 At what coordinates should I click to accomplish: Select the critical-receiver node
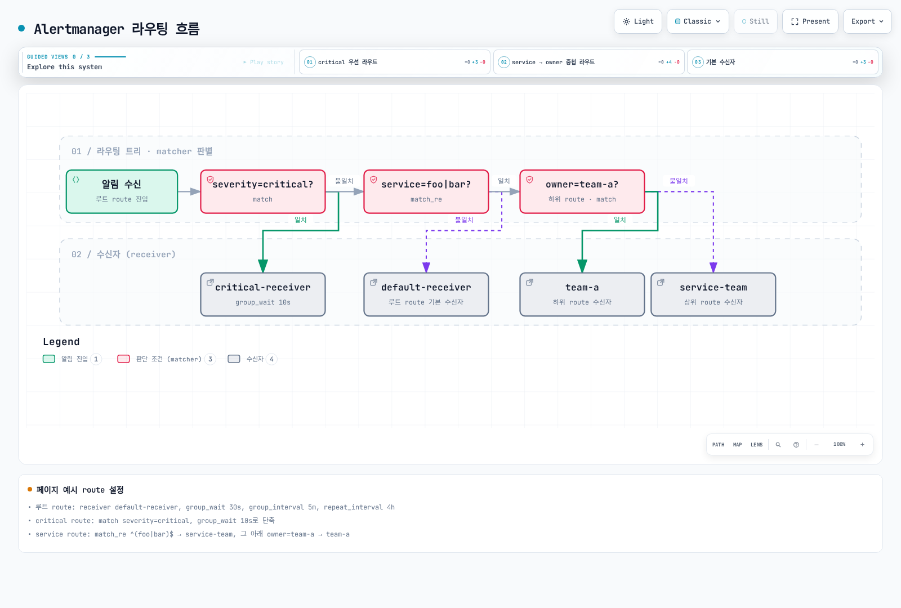tap(263, 294)
